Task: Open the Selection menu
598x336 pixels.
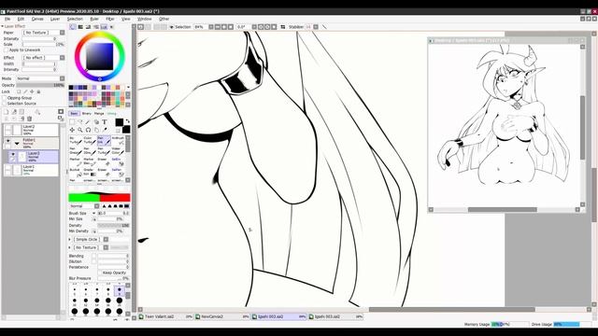Action: pos(75,19)
